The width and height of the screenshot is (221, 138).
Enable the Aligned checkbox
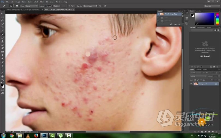pyautogui.click(x=69, y=6)
